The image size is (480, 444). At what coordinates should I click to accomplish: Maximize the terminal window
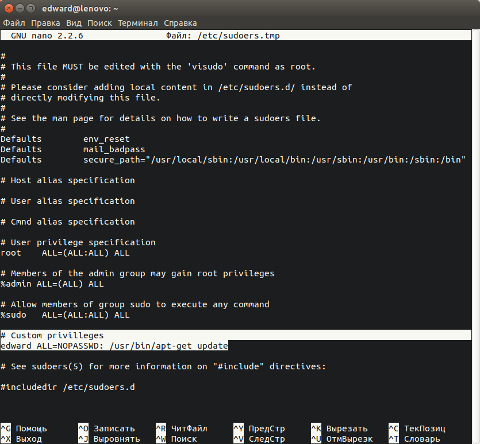[30, 9]
